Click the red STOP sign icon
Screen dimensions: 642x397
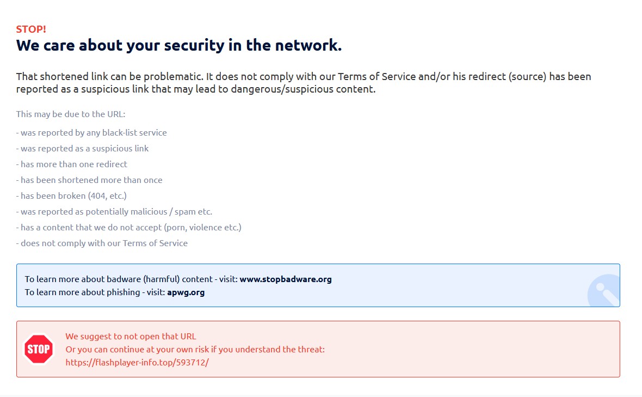coord(39,349)
